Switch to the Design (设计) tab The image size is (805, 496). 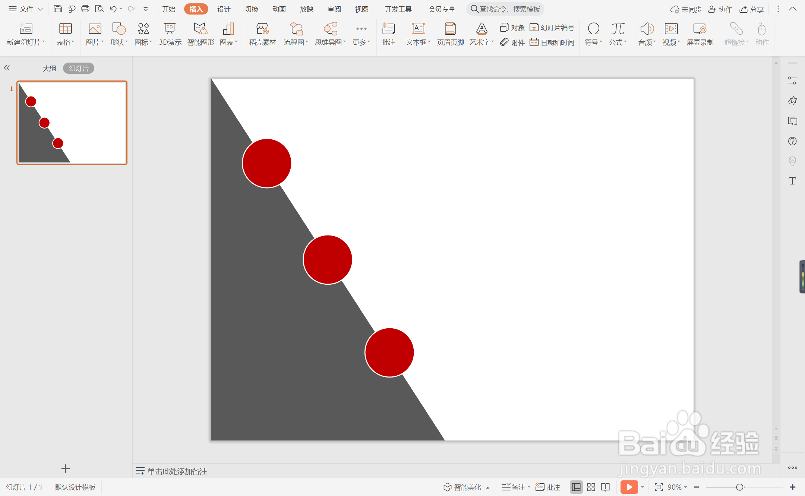coord(224,9)
